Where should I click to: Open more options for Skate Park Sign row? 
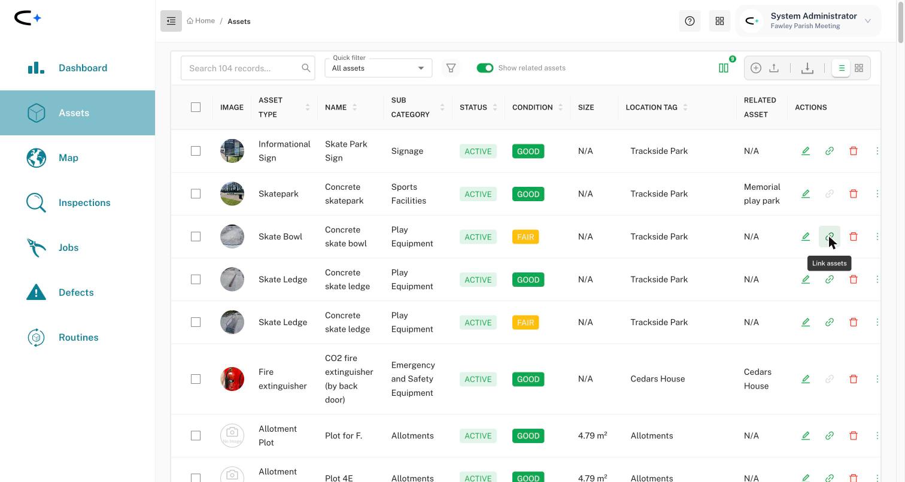(877, 151)
